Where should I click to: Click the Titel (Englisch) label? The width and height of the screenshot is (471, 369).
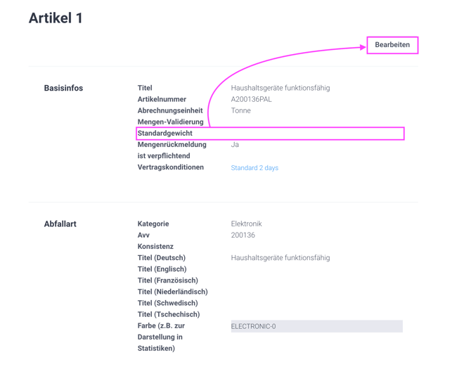[162, 269]
